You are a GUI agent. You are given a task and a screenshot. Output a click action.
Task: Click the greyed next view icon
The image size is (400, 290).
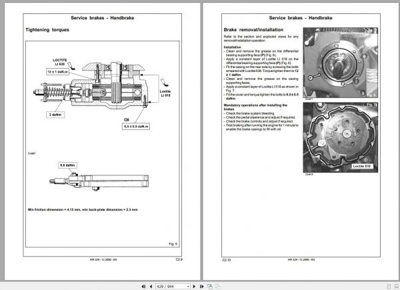click(218, 287)
